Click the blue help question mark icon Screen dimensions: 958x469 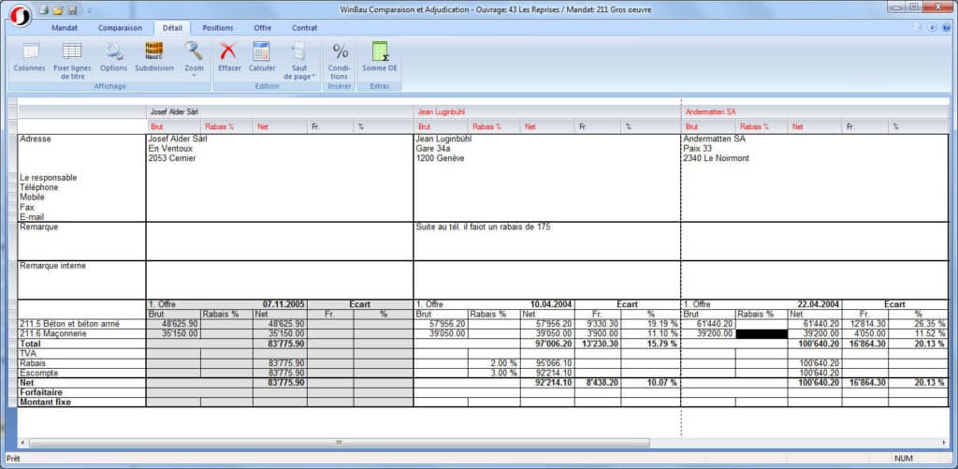coord(947,27)
